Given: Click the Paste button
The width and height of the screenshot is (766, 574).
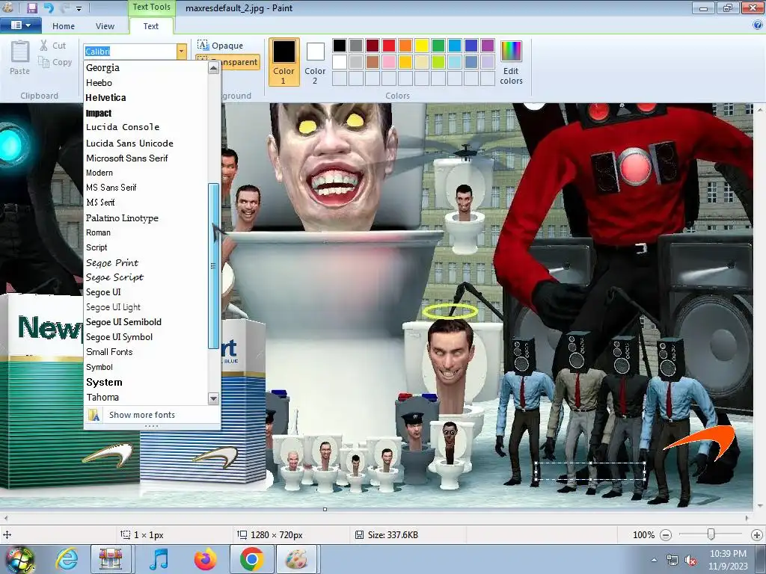Looking at the screenshot, I should click(x=20, y=58).
